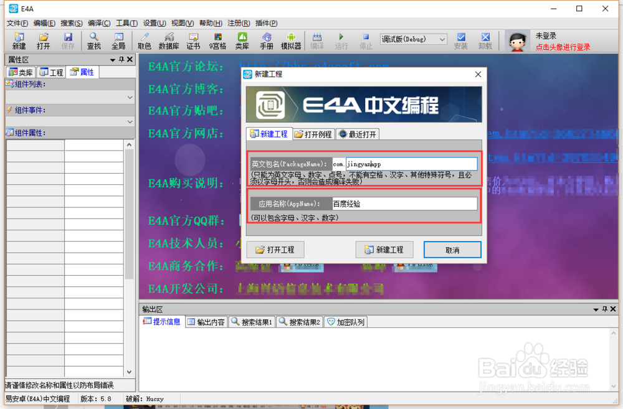Open the 取色 color picker tool

144,40
